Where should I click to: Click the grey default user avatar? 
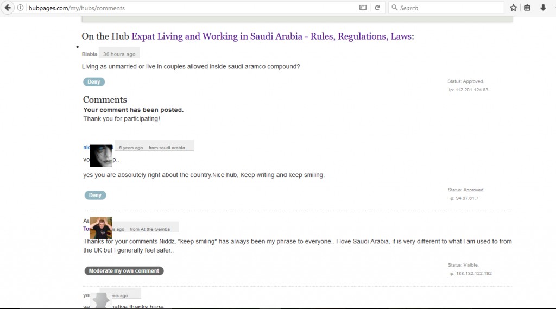tap(102, 300)
